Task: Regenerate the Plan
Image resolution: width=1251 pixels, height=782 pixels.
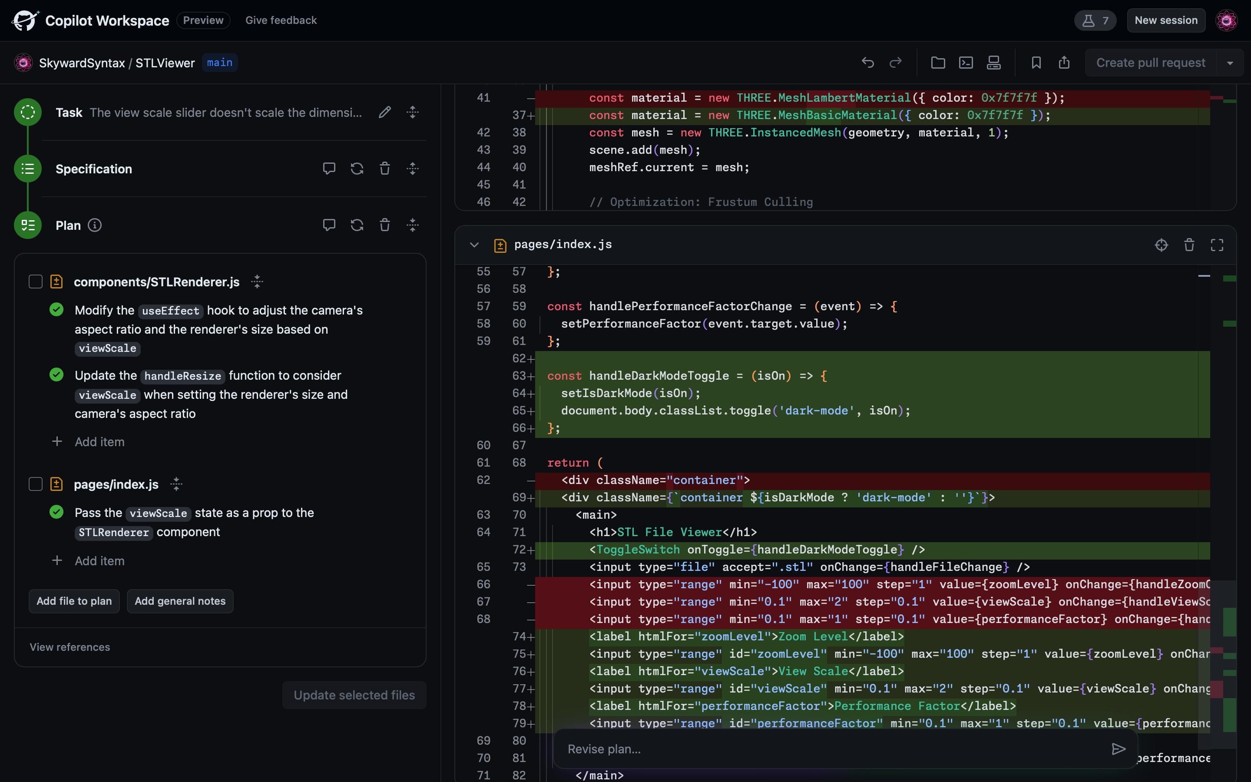Action: tap(357, 225)
